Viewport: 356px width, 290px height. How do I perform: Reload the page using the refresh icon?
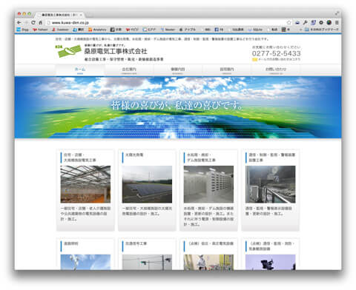pyautogui.click(x=33, y=22)
